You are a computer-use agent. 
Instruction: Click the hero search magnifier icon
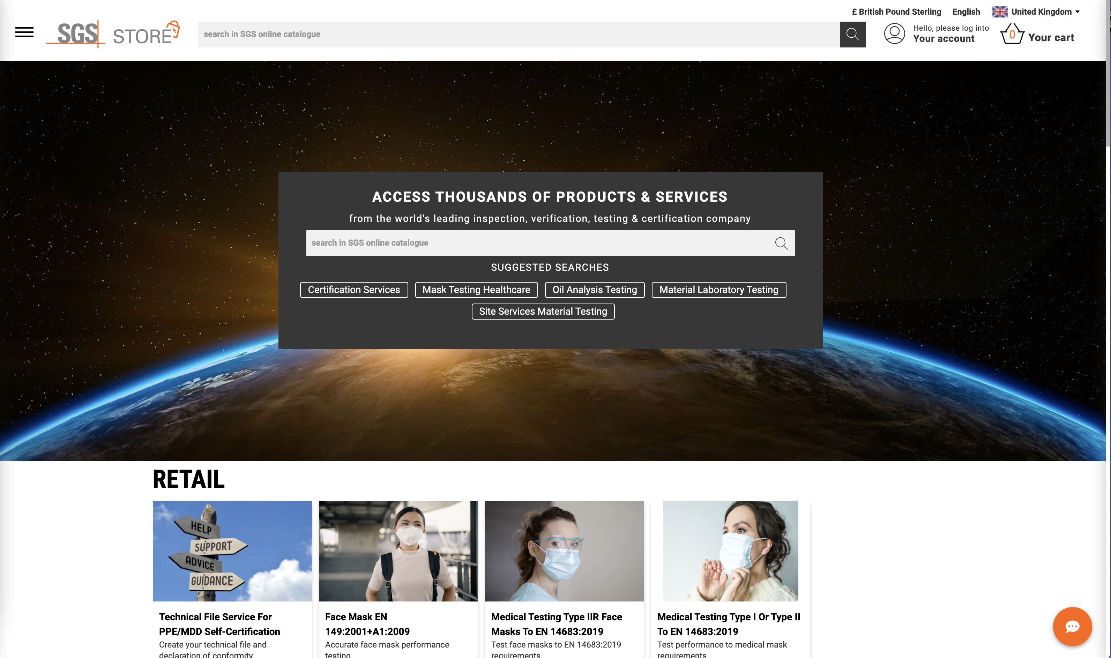781,243
